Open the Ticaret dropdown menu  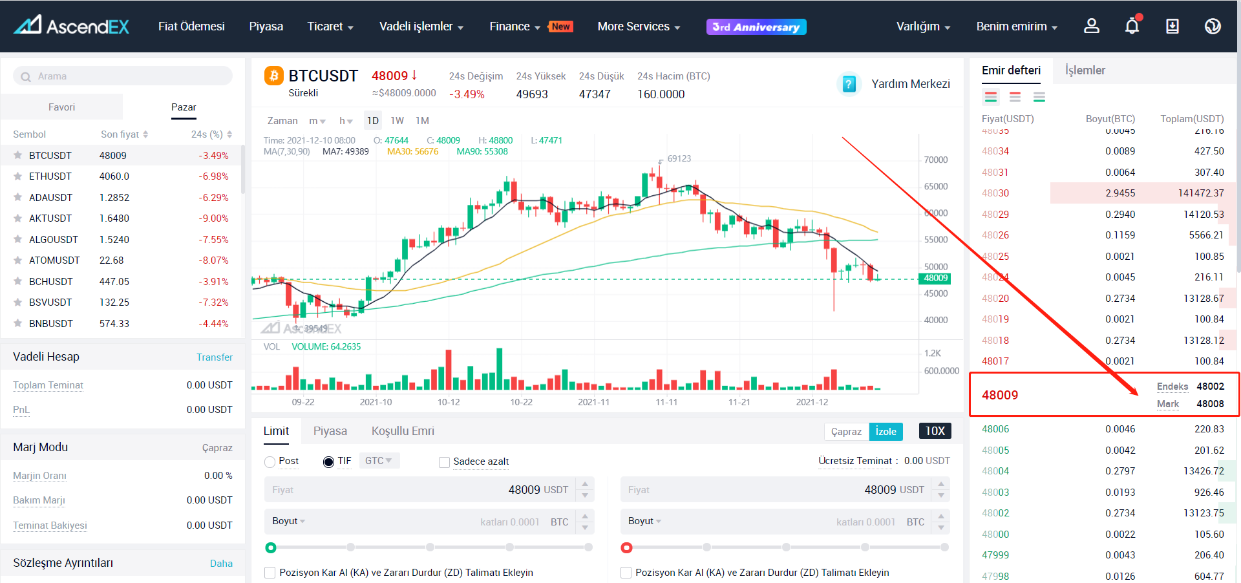330,26
